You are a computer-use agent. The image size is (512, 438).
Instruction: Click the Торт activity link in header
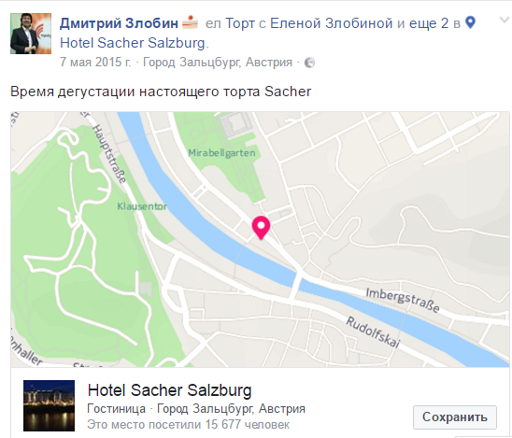coord(240,22)
